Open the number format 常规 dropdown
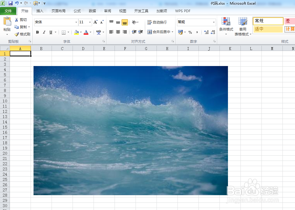The image size is (295, 210). (214, 22)
